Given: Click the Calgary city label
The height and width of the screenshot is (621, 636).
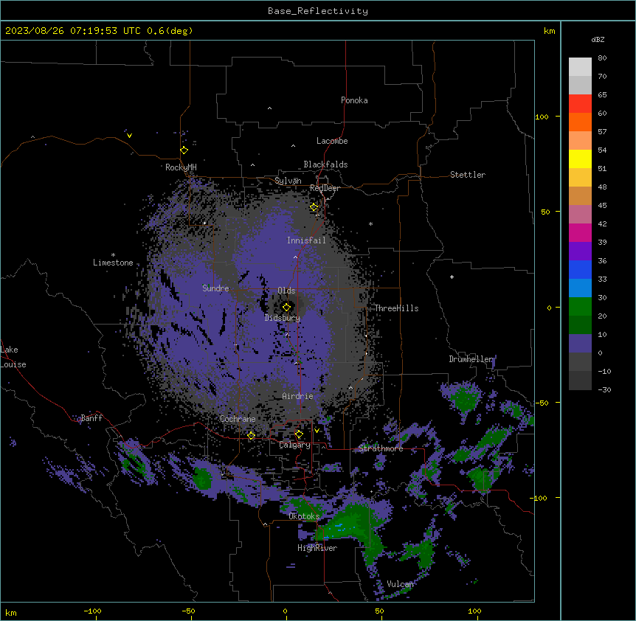Looking at the screenshot, I should 294,445.
